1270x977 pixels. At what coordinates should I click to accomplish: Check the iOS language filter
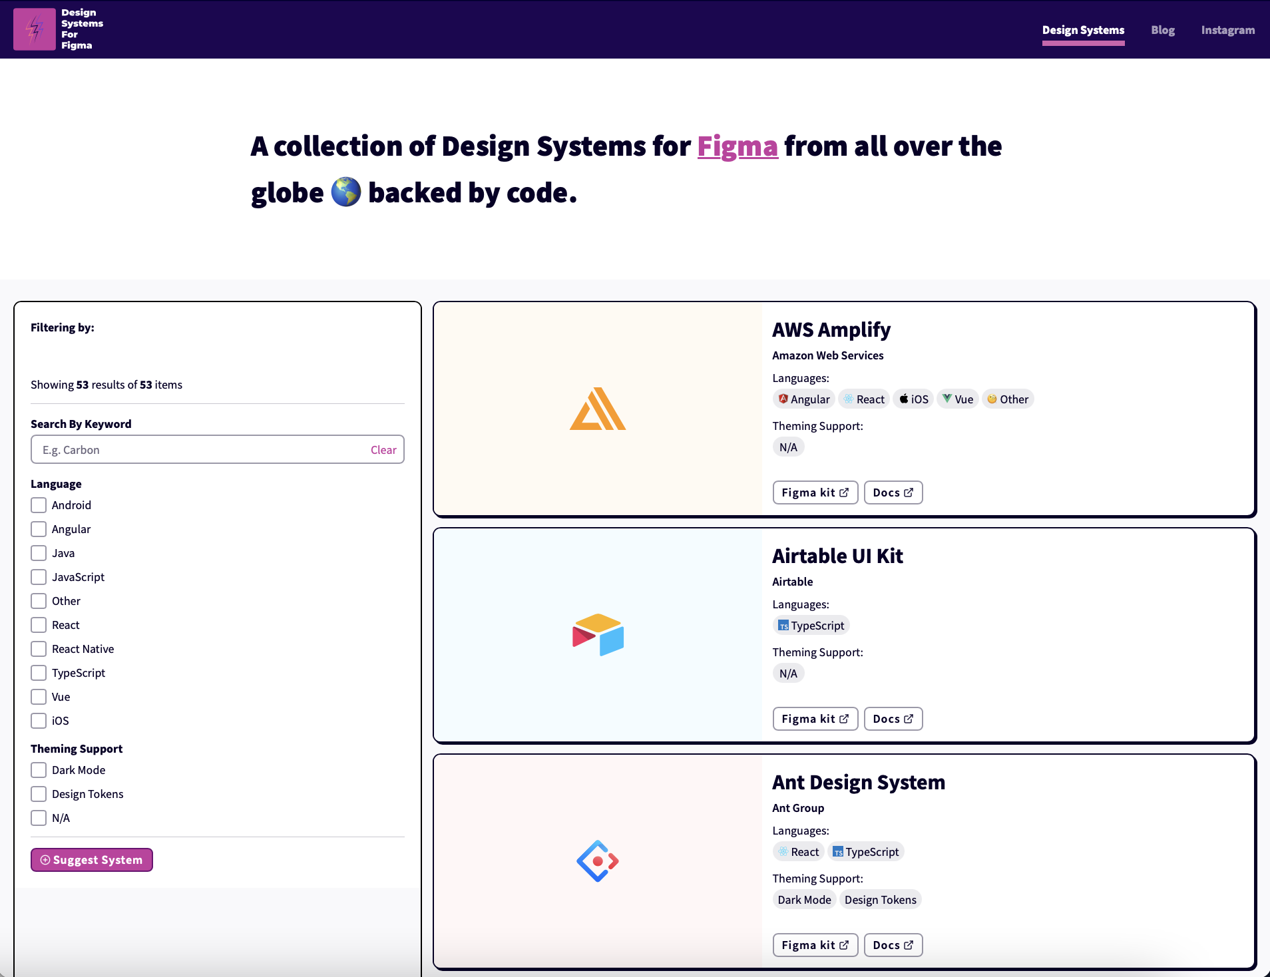[39, 721]
